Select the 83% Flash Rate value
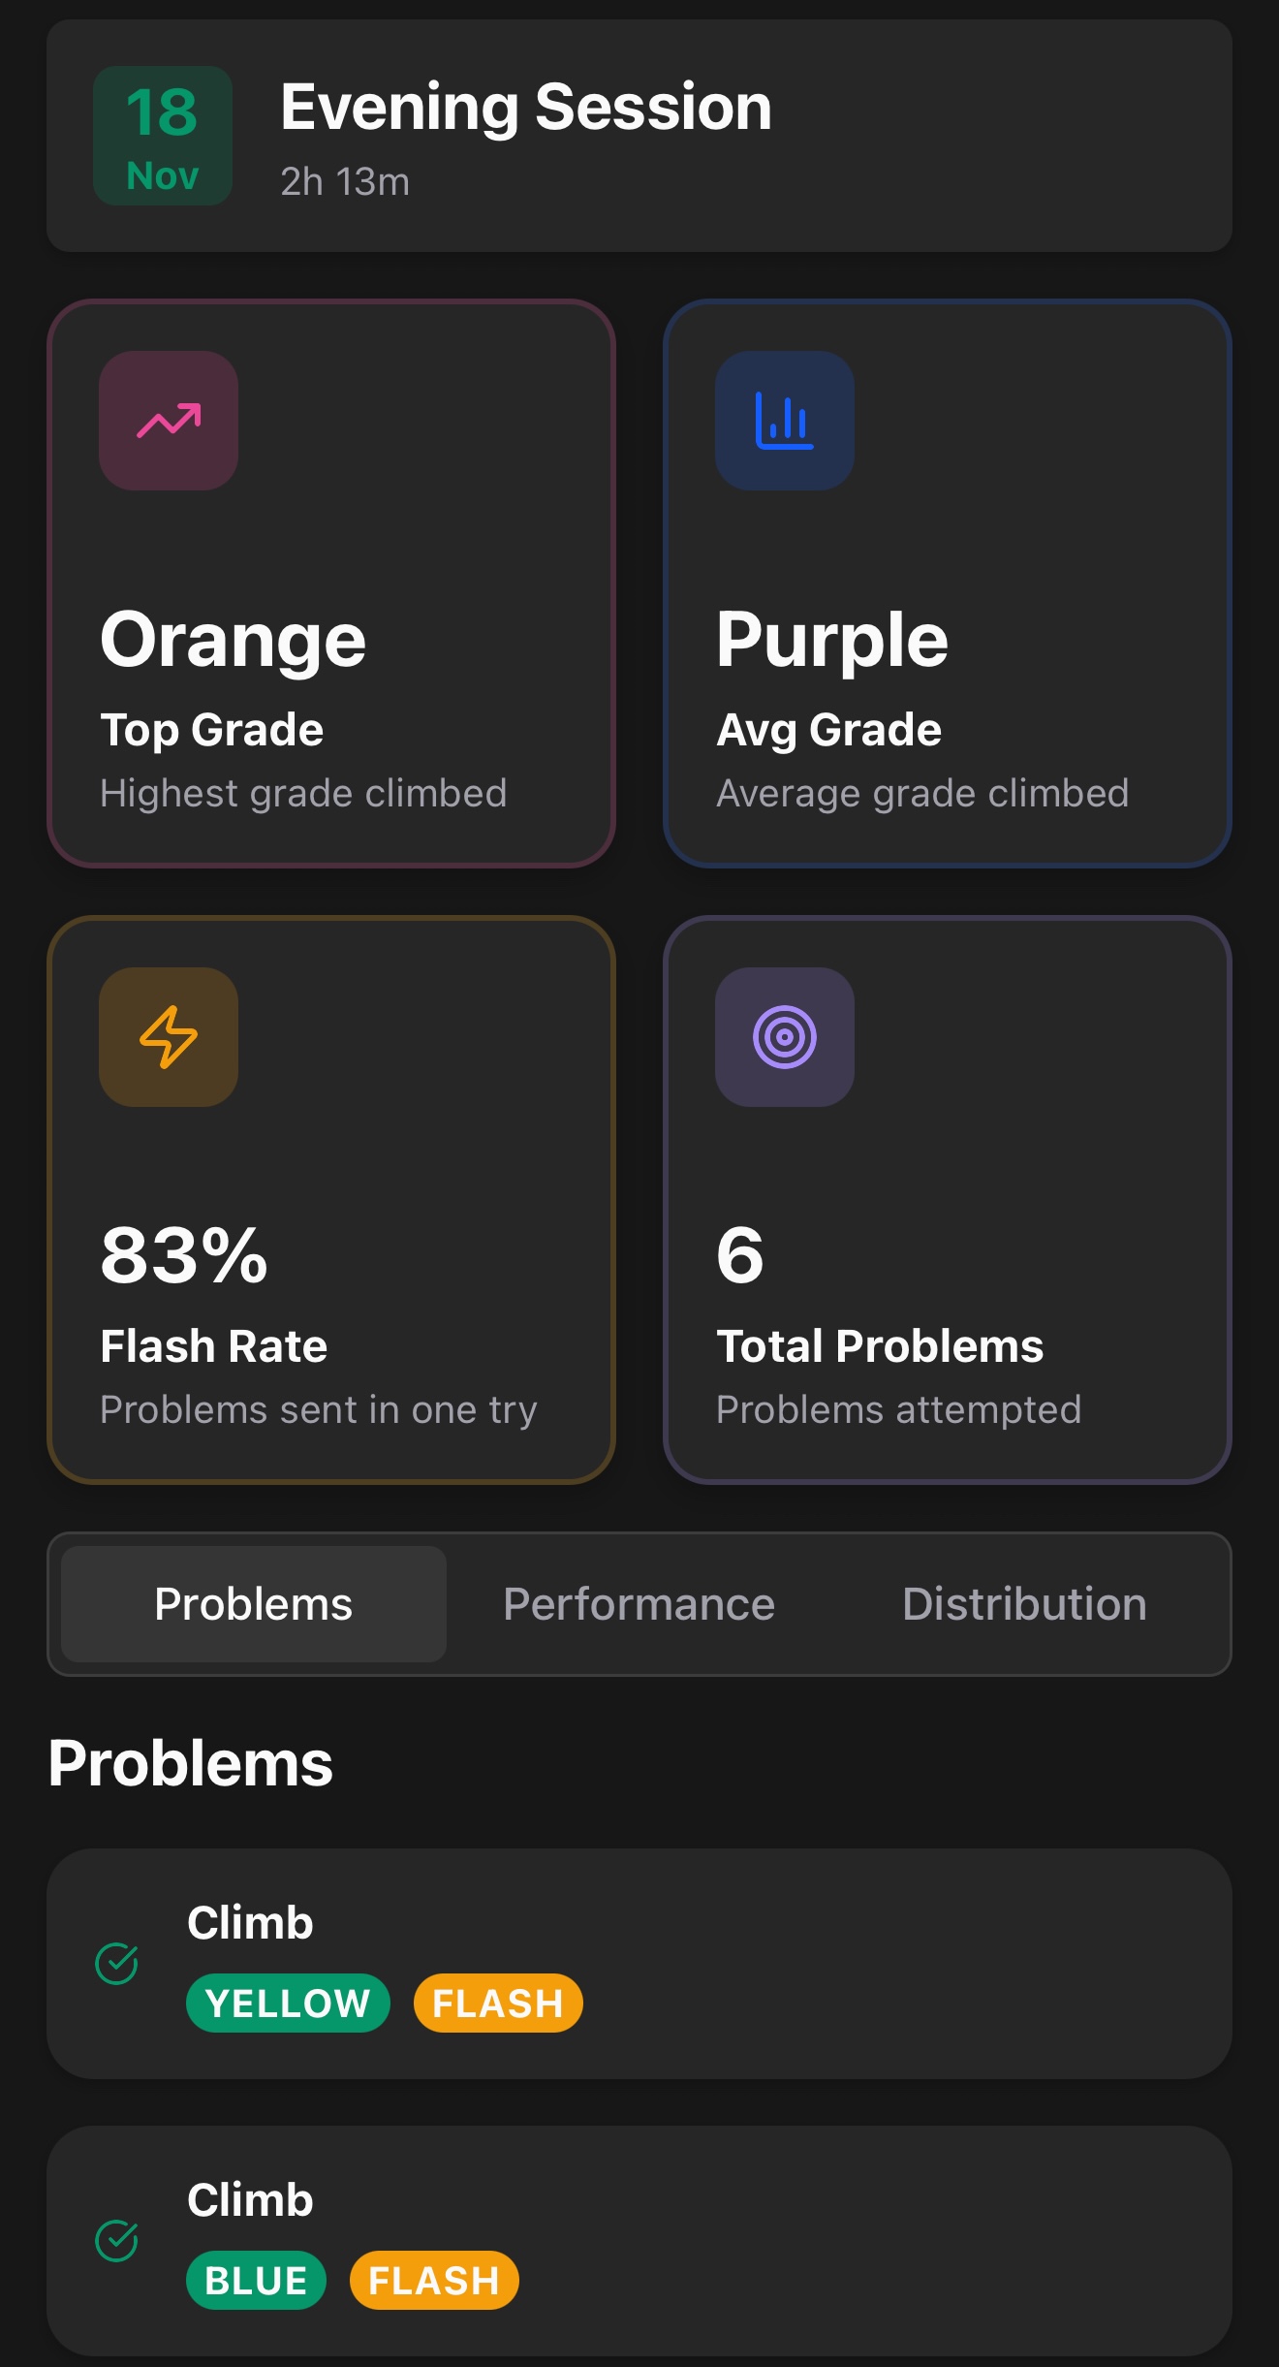The image size is (1279, 2367). pyautogui.click(x=184, y=1255)
